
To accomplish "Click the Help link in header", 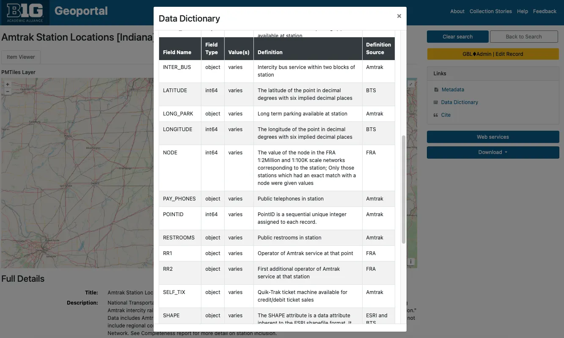I will 522,11.
